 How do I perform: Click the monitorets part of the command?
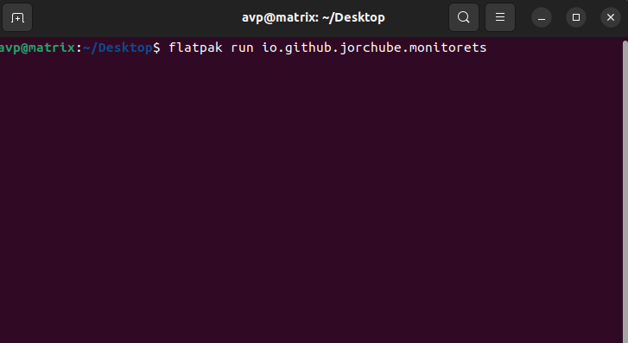447,48
